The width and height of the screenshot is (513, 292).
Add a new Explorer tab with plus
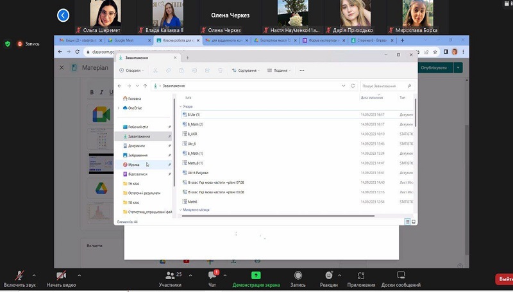click(187, 58)
